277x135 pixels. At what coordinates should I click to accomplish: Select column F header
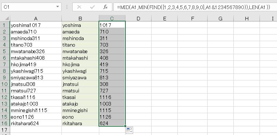192,19
